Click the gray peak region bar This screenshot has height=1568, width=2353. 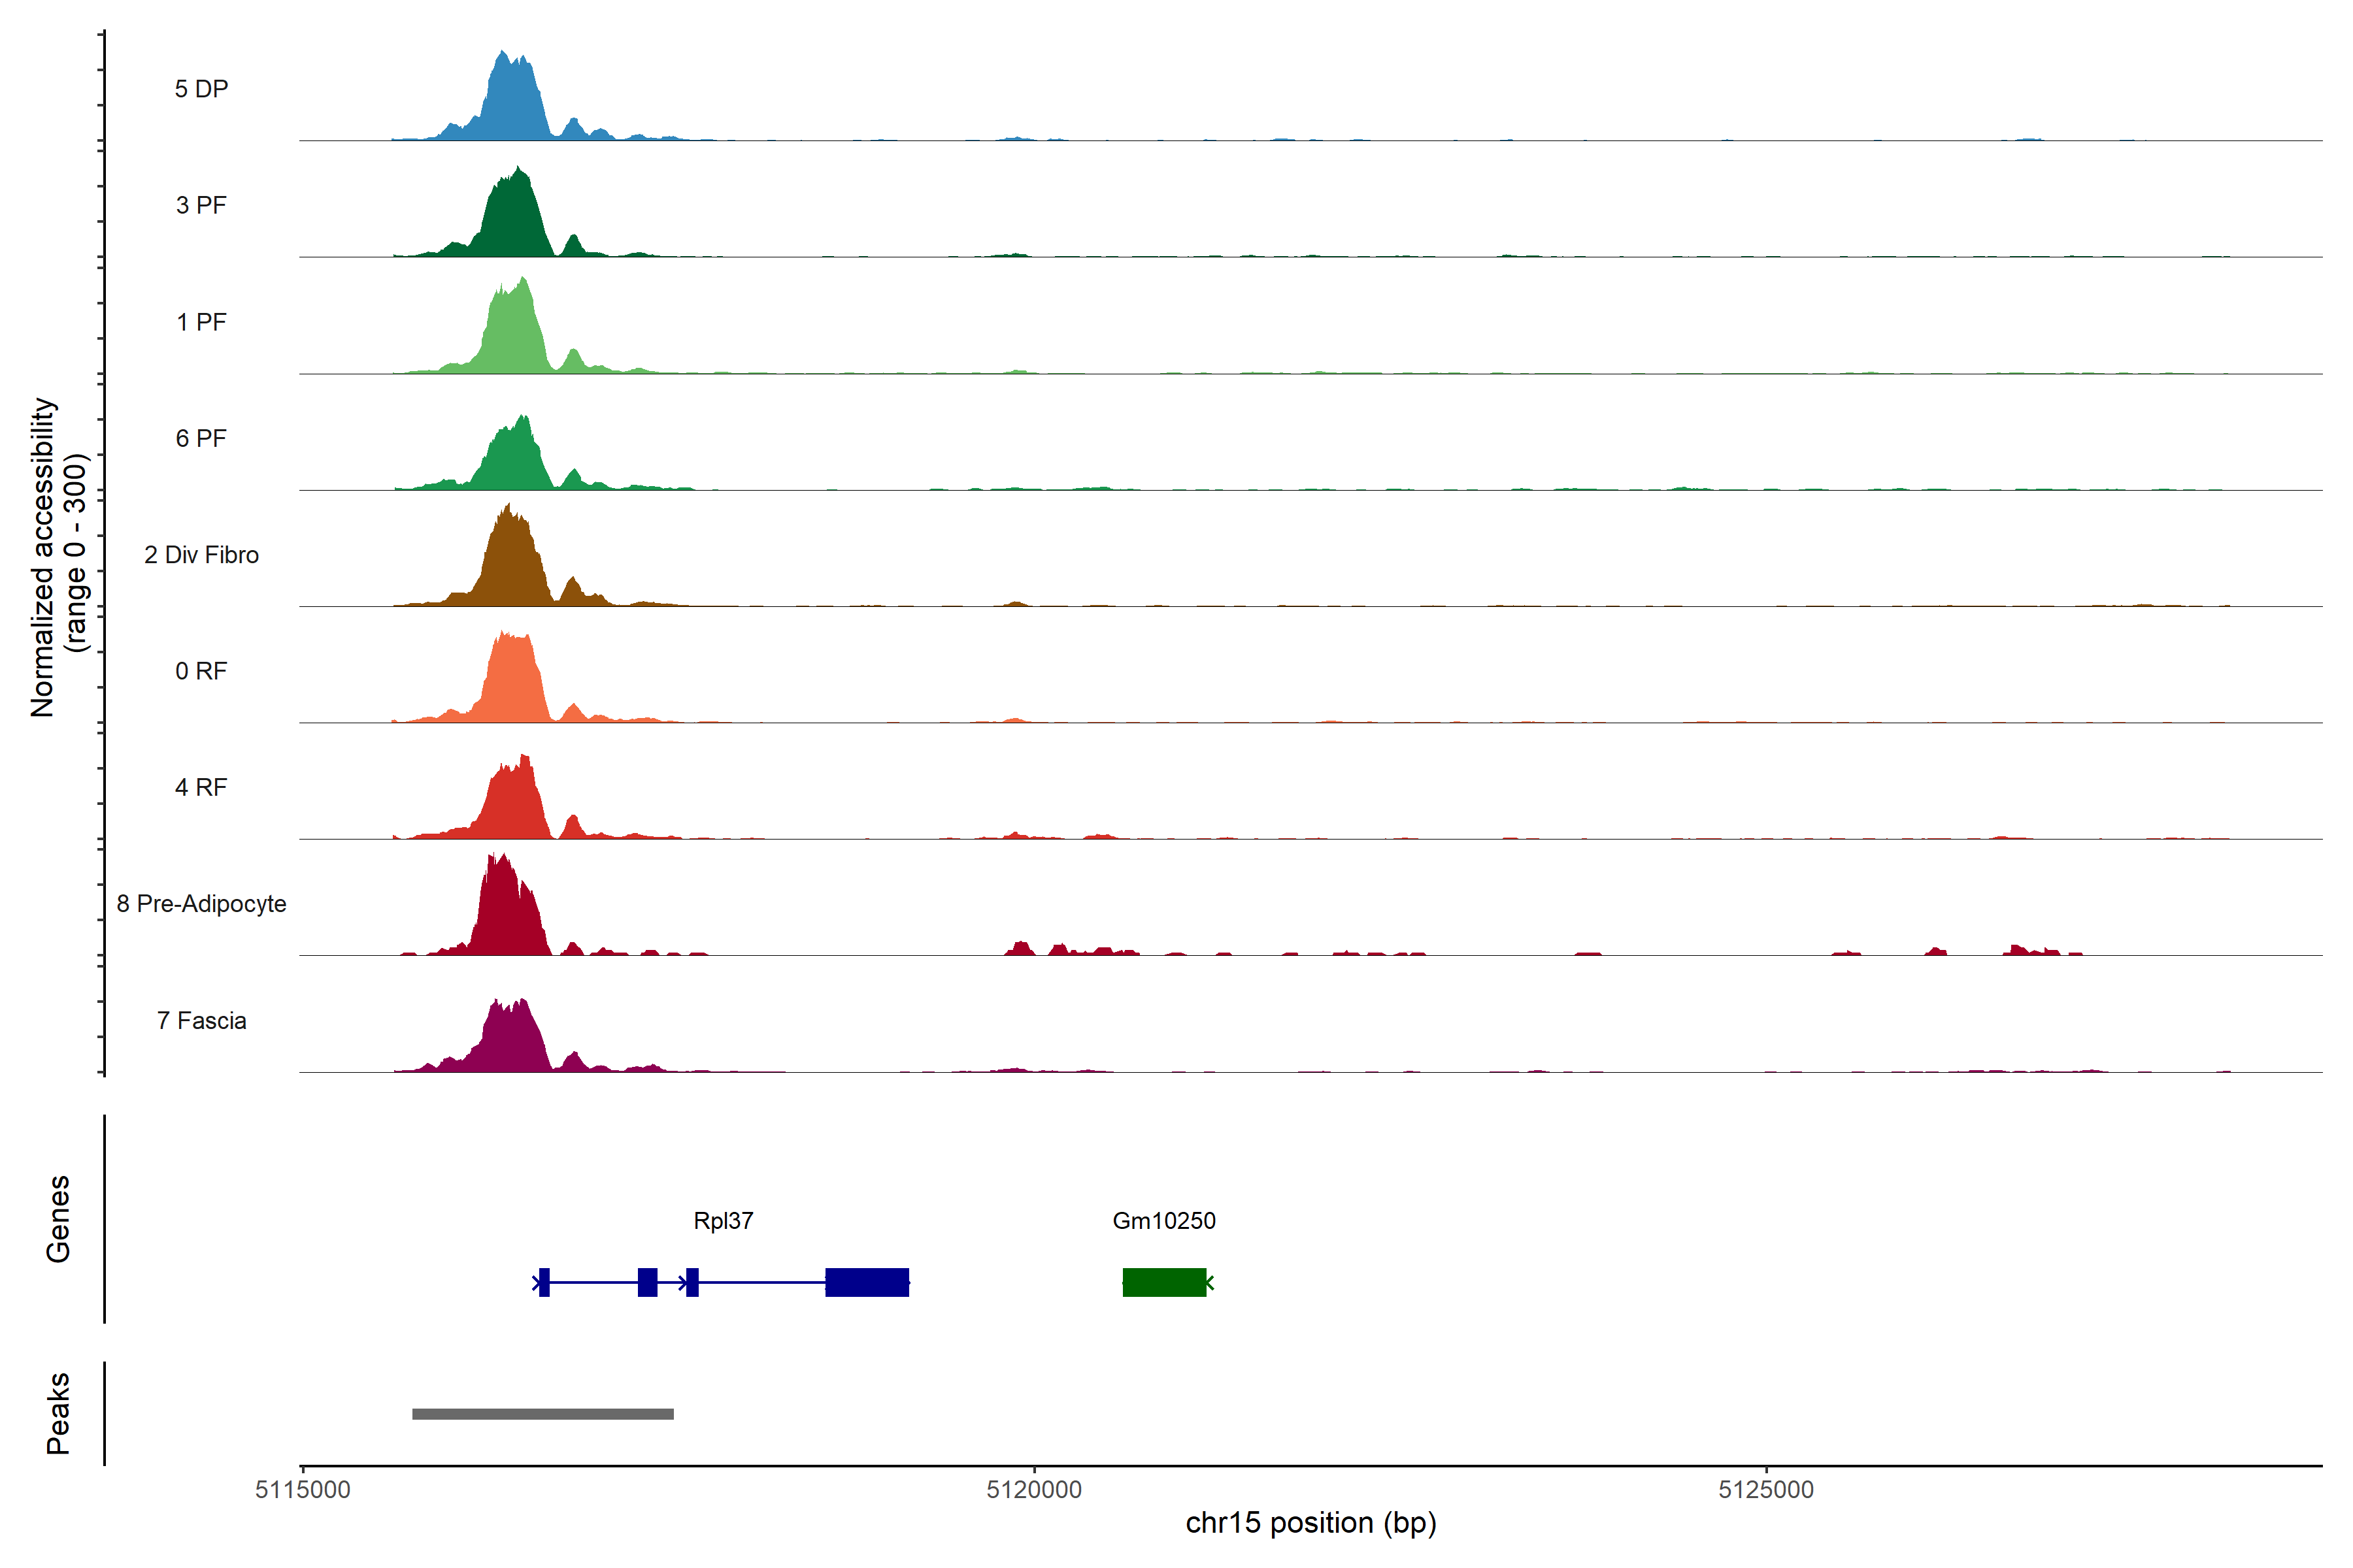(542, 1414)
